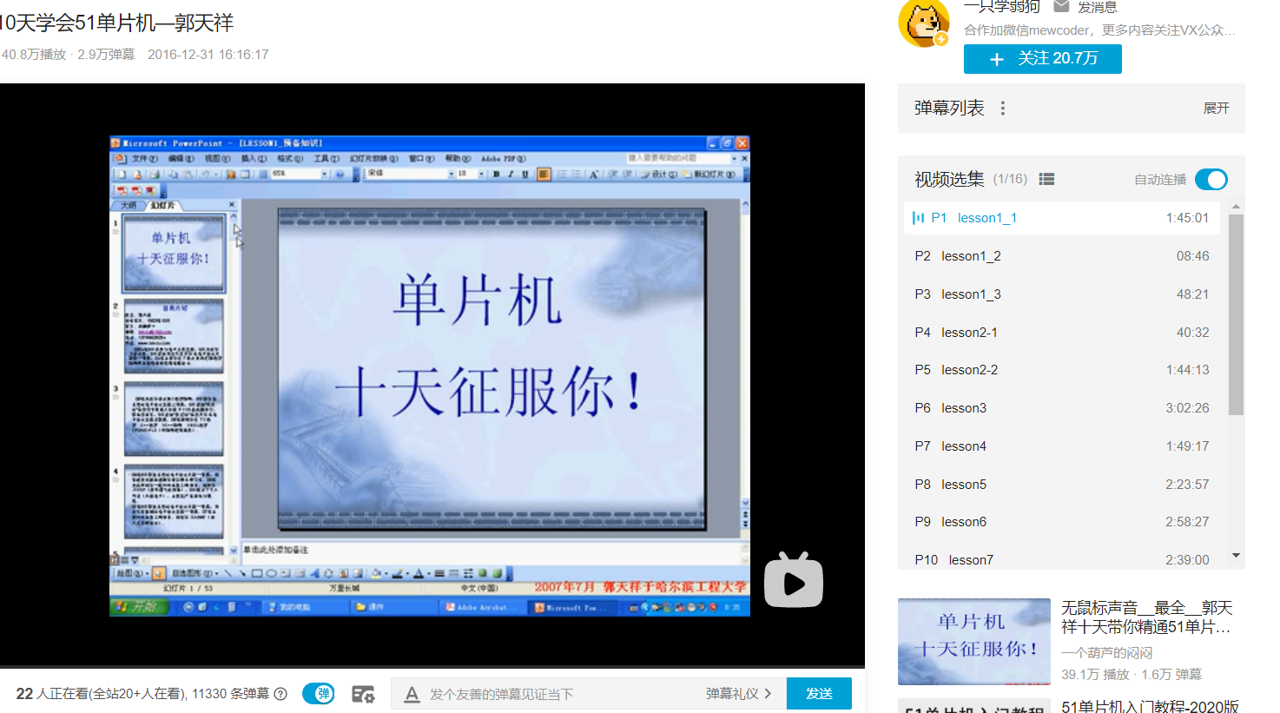Click the 发消息 message icon beside uploader name
Screen dimensions: 1280x713
[x=1062, y=7]
